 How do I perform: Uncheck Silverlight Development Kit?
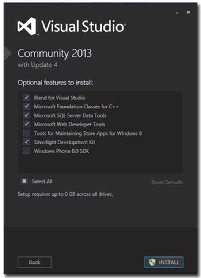tap(26, 142)
